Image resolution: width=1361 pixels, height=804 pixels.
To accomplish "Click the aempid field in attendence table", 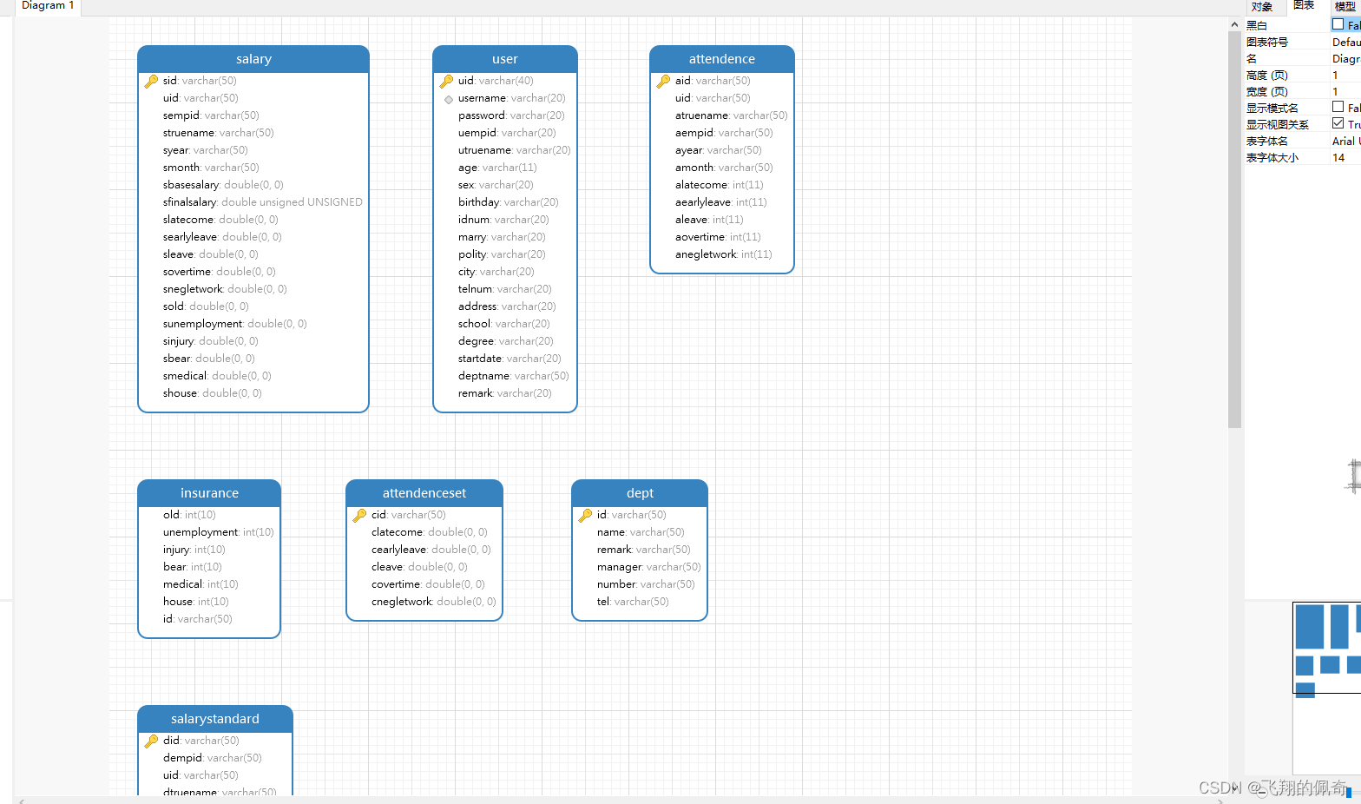I will pyautogui.click(x=724, y=133).
